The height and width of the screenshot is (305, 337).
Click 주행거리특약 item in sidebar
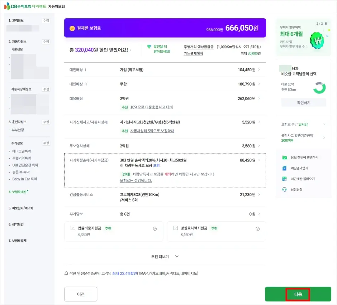click(22, 158)
